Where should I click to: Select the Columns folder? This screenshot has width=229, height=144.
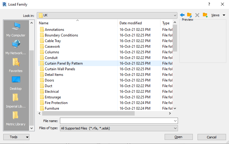point(52,52)
